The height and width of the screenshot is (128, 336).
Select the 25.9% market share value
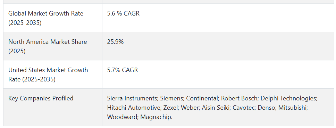click(115, 42)
